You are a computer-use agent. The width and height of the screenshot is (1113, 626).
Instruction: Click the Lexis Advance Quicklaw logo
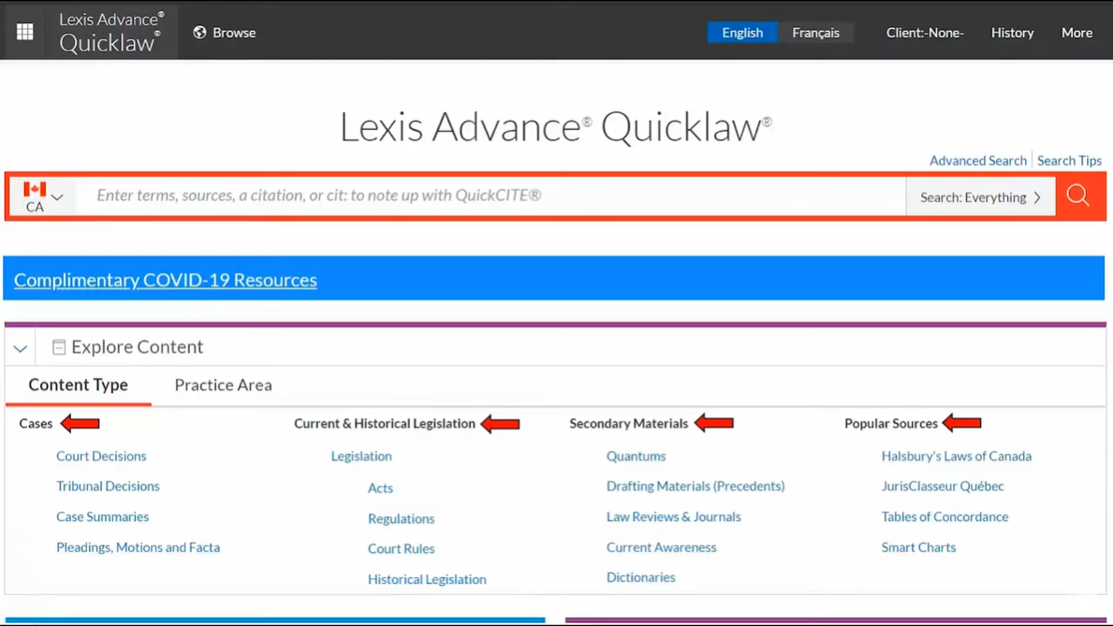click(110, 32)
